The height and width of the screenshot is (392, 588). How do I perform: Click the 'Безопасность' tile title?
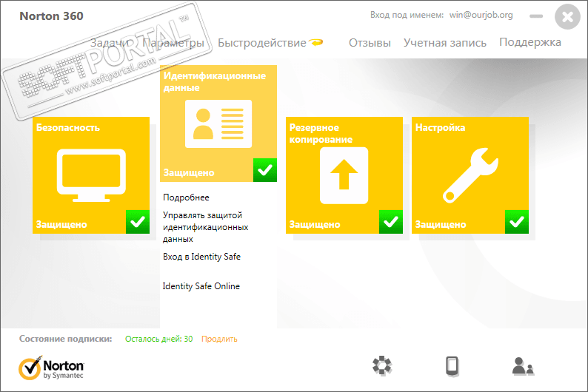click(68, 128)
